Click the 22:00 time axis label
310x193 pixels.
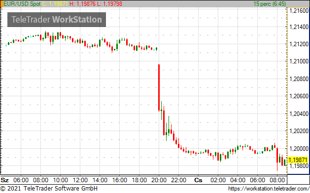[x=178, y=180]
